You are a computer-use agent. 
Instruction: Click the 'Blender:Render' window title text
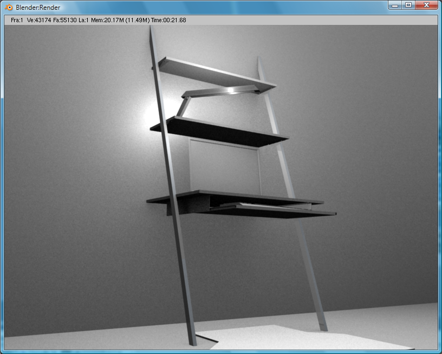pos(38,8)
